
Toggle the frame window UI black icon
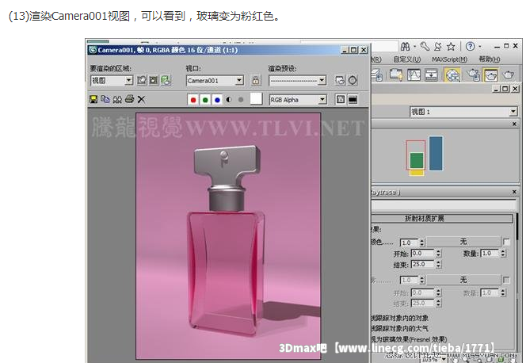353,99
